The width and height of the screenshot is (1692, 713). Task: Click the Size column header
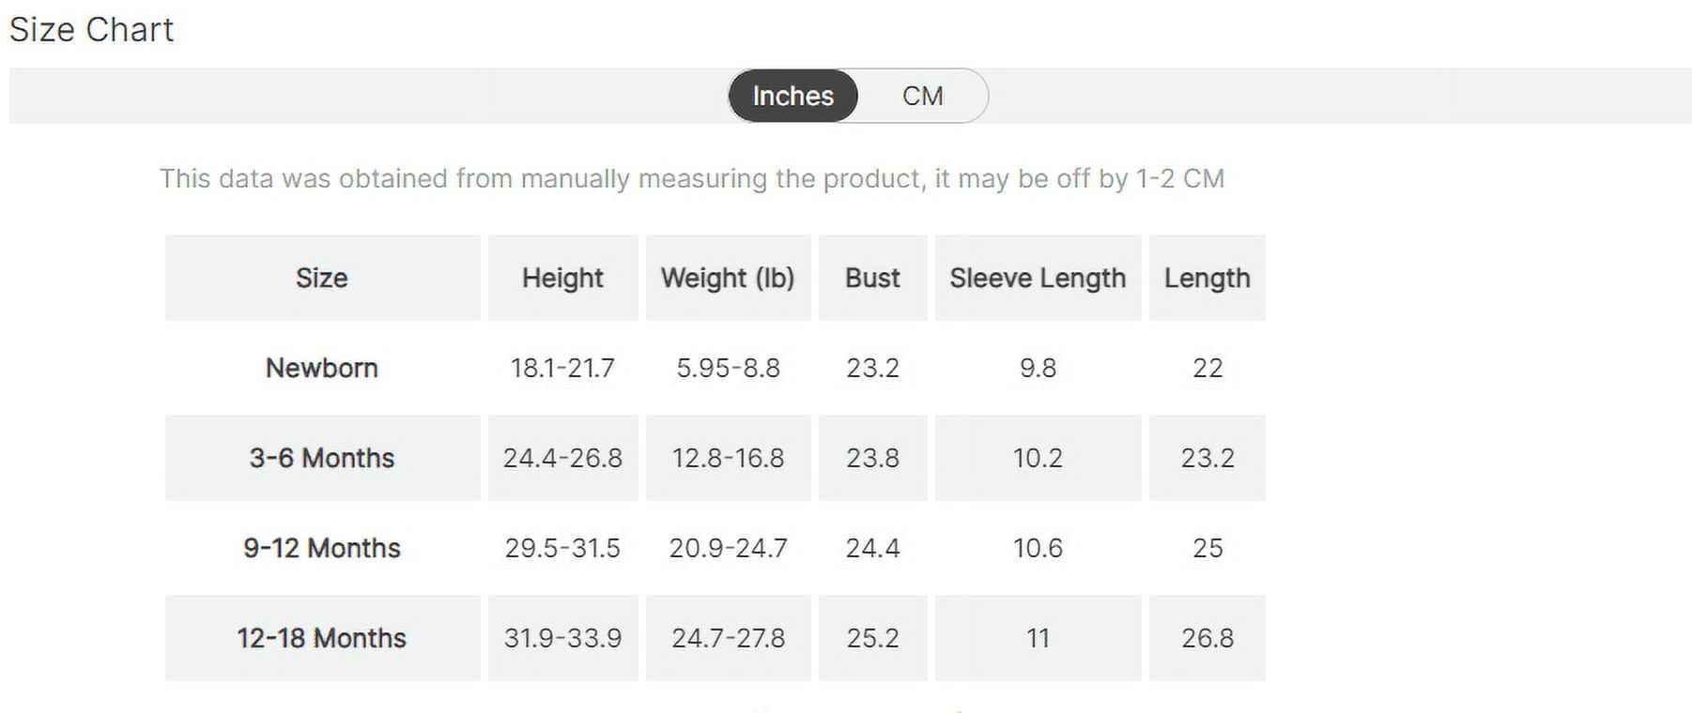[322, 278]
